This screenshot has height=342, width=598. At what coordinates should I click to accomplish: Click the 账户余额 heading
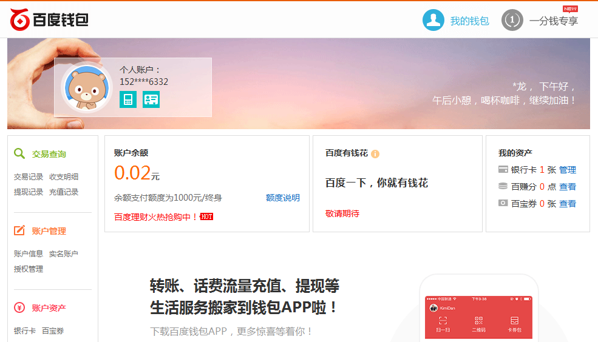[131, 153]
